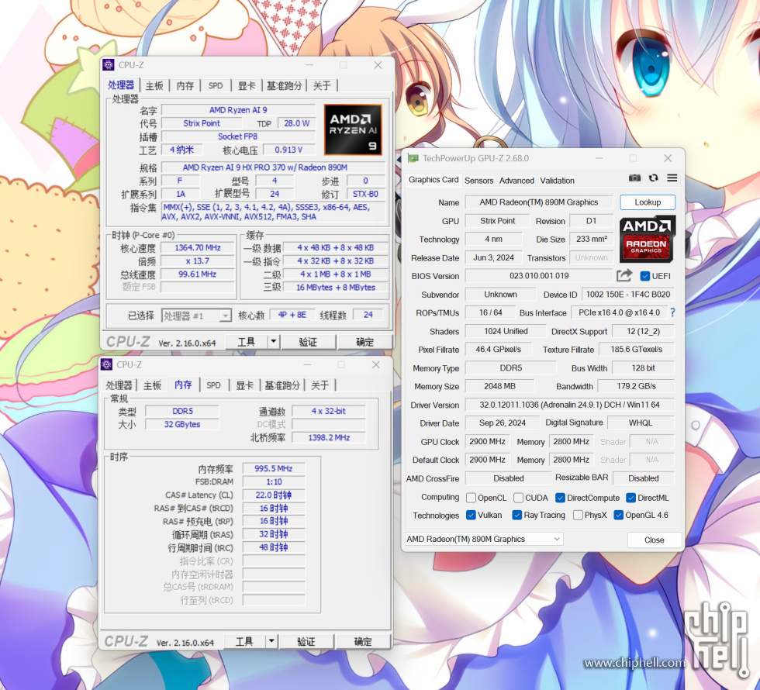The image size is (760, 690).
Task: Expand the 工具 arrow in bottom CPU-Z
Action: click(x=271, y=641)
